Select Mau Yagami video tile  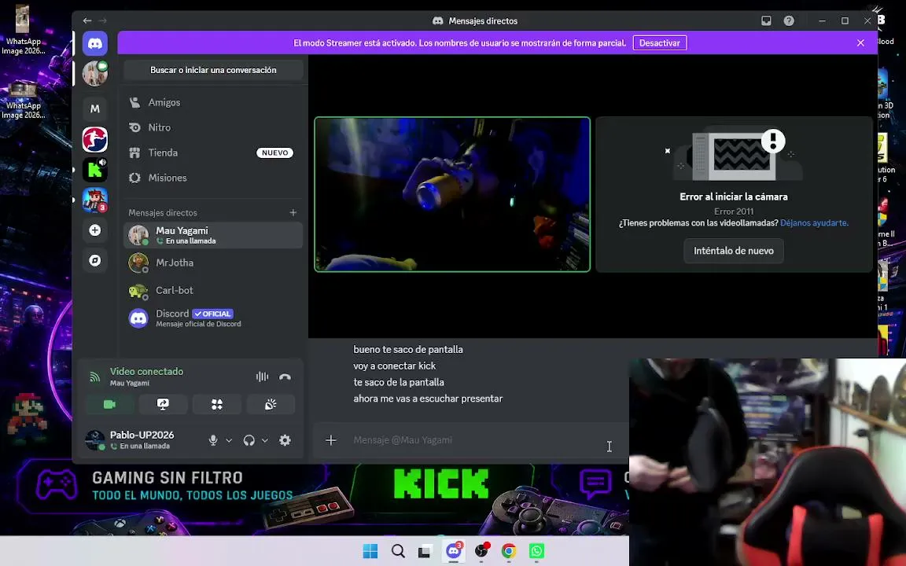click(x=452, y=194)
